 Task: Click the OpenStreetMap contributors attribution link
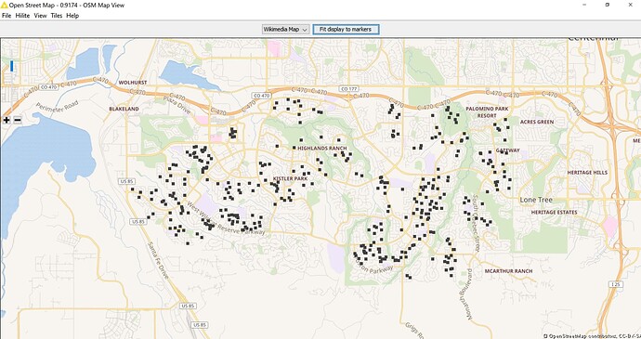[x=594, y=335]
